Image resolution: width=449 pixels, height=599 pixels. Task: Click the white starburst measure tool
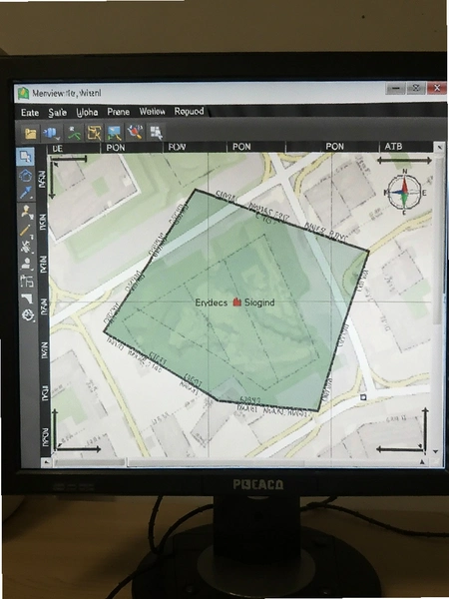(26, 248)
